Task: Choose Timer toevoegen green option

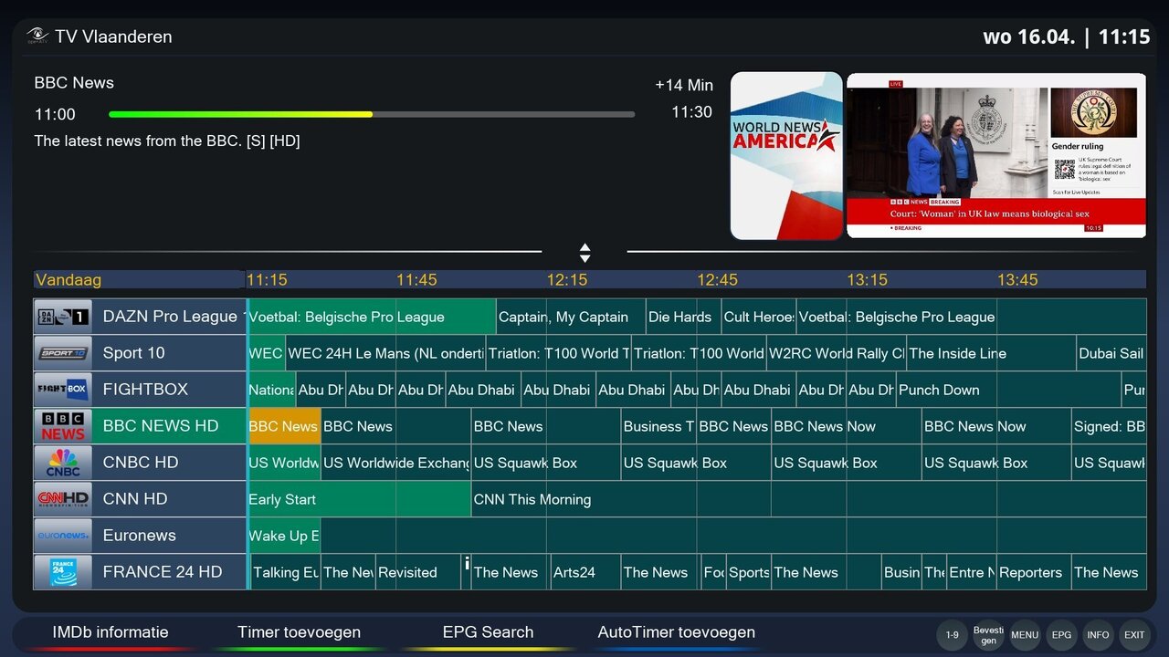Action: pyautogui.click(x=299, y=632)
